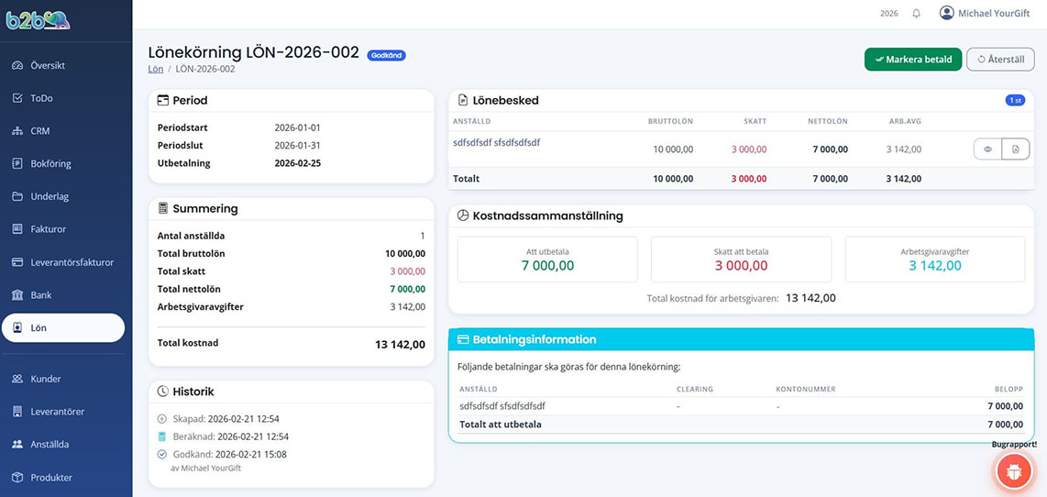This screenshot has width=1047, height=497.
Task: Follow the Lön breadcrumb link
Action: click(x=155, y=70)
